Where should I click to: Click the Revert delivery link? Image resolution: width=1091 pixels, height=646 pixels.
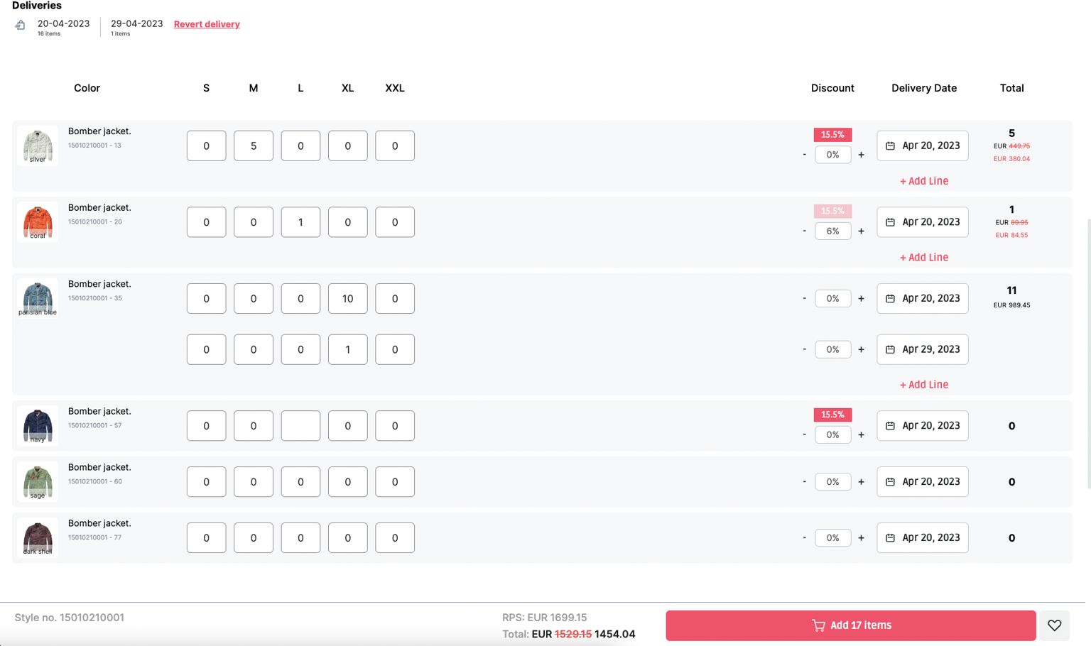pos(207,24)
